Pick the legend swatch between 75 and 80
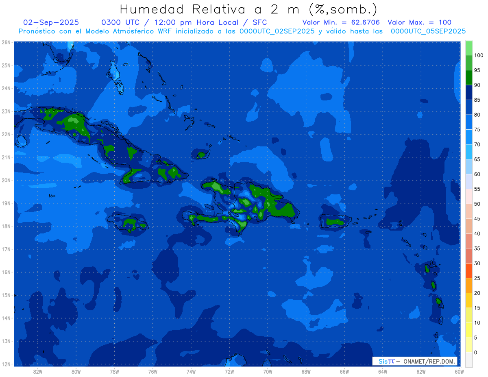 point(469,122)
